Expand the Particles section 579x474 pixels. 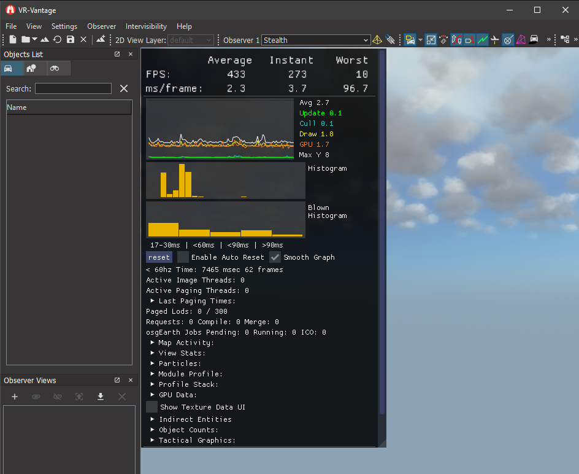(153, 363)
